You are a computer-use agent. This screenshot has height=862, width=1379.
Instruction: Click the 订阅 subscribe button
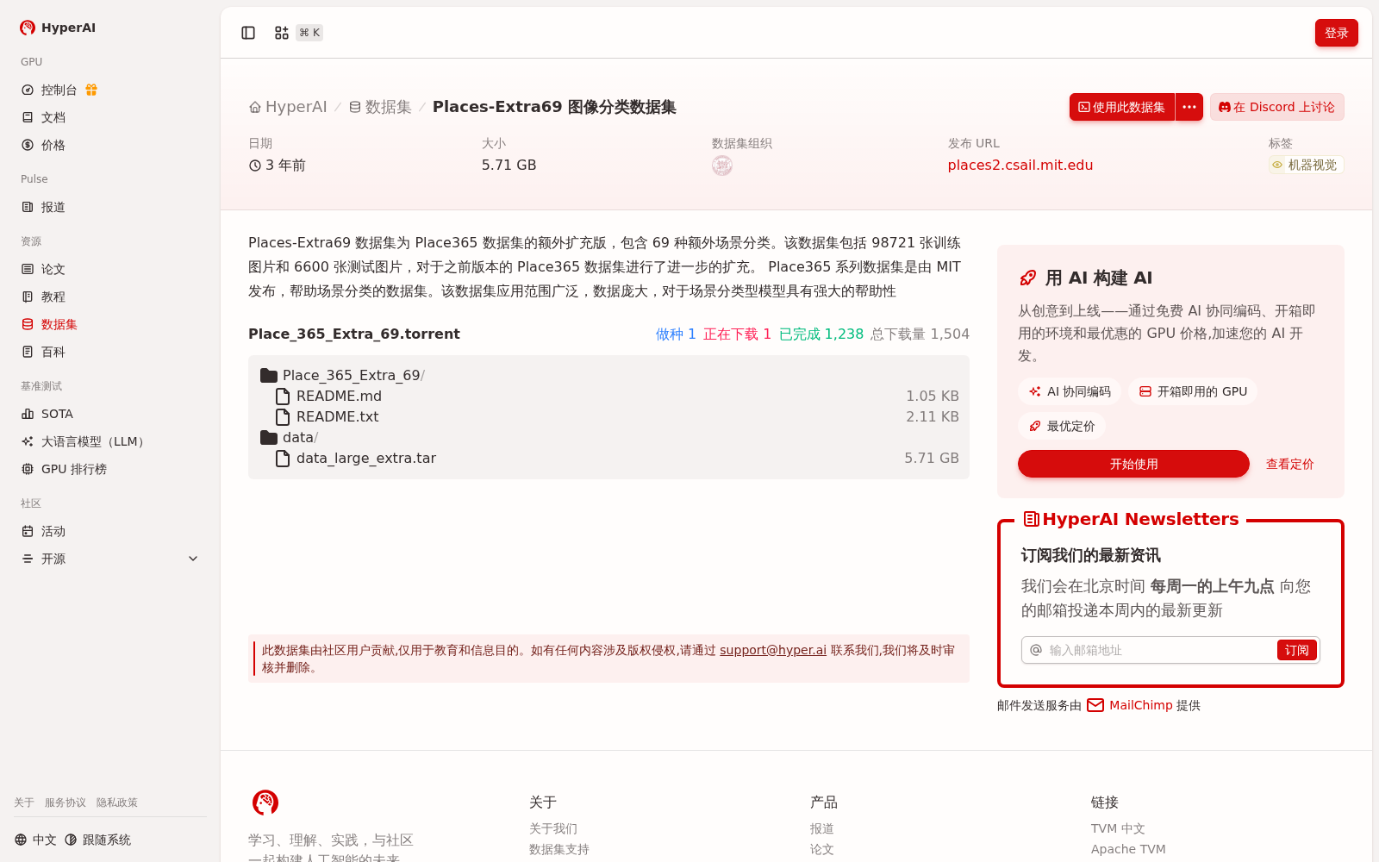point(1296,650)
